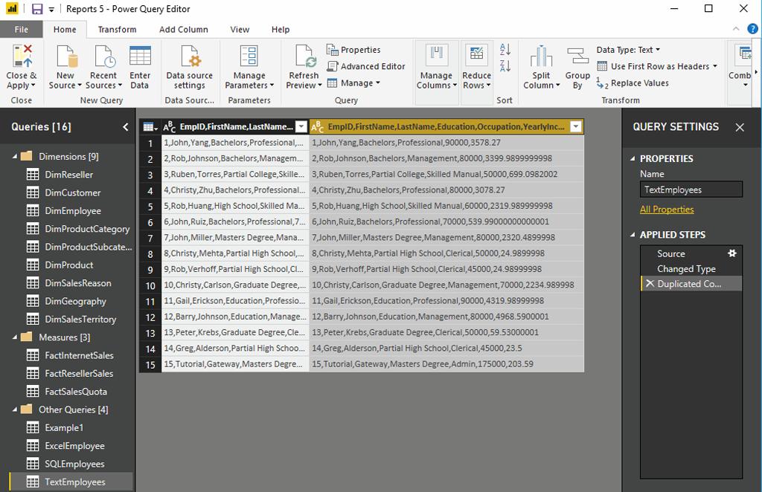Collapse the Dimensions folder group

(14, 157)
